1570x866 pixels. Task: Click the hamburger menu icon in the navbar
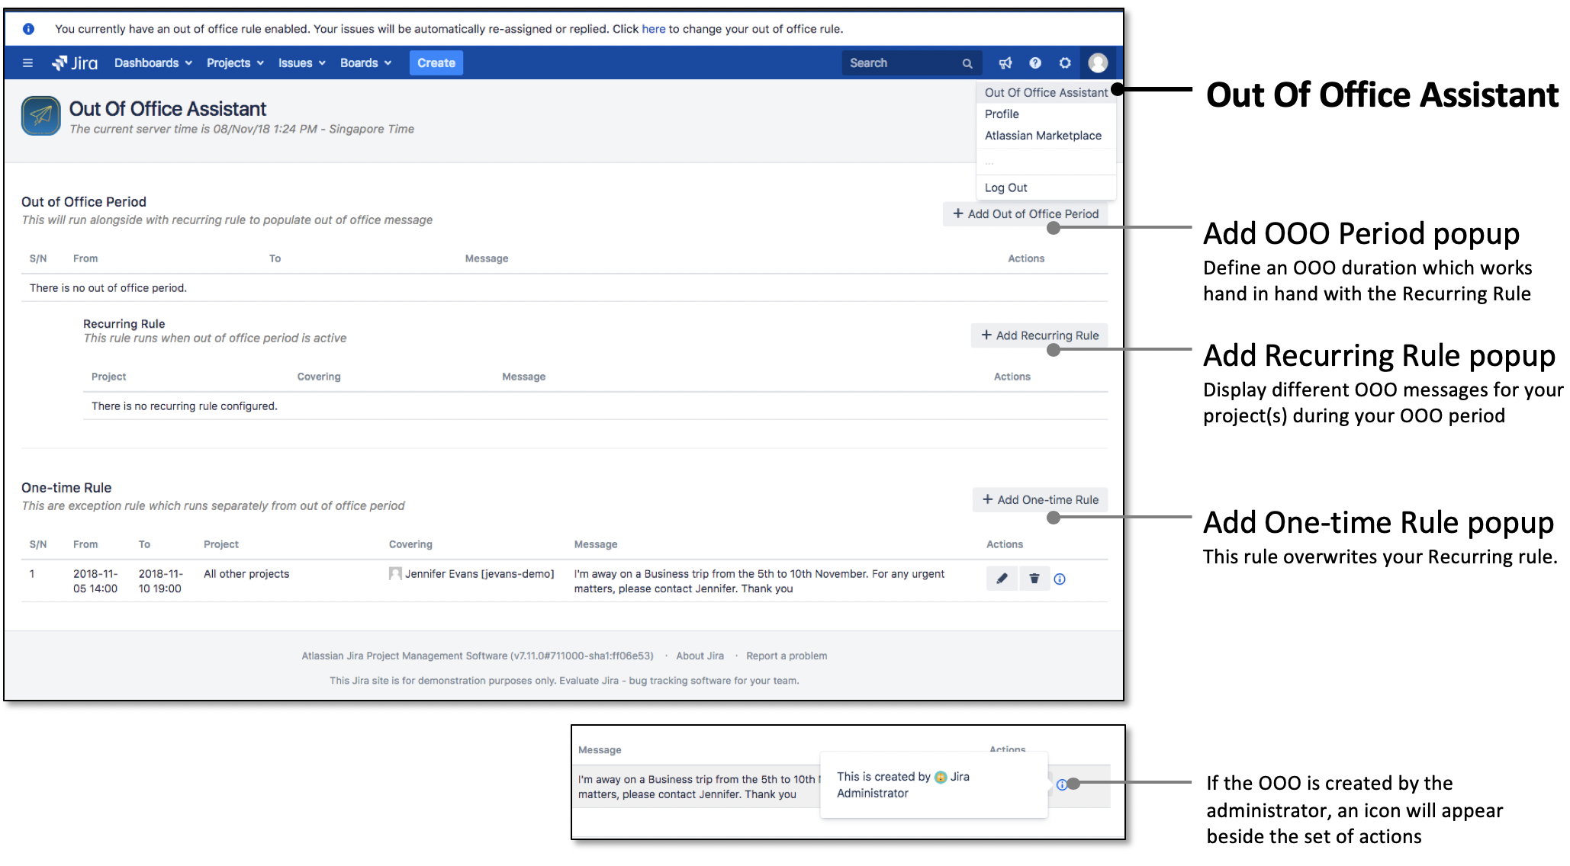pyautogui.click(x=27, y=63)
